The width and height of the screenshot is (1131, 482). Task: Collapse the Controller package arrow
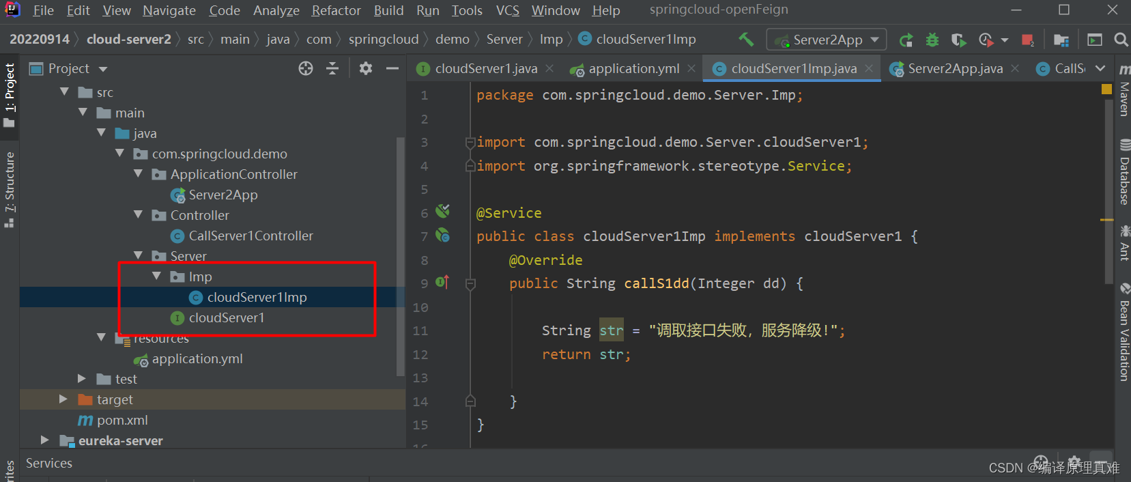point(138,214)
